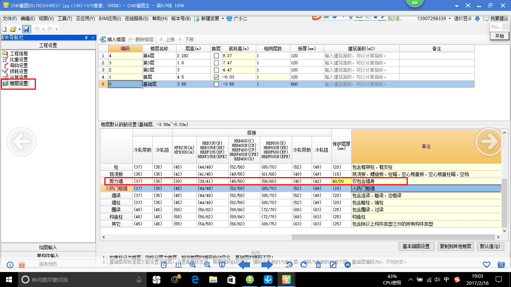The width and height of the screenshot is (511, 287).
Task: Uncheck 首层 checkbox in the 首层 row
Action: (x=216, y=77)
